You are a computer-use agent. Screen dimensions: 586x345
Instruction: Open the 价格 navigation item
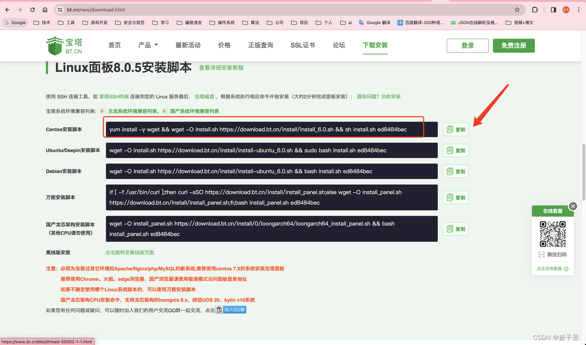pyautogui.click(x=224, y=45)
